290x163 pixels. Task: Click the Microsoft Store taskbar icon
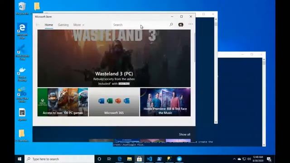point(140,159)
